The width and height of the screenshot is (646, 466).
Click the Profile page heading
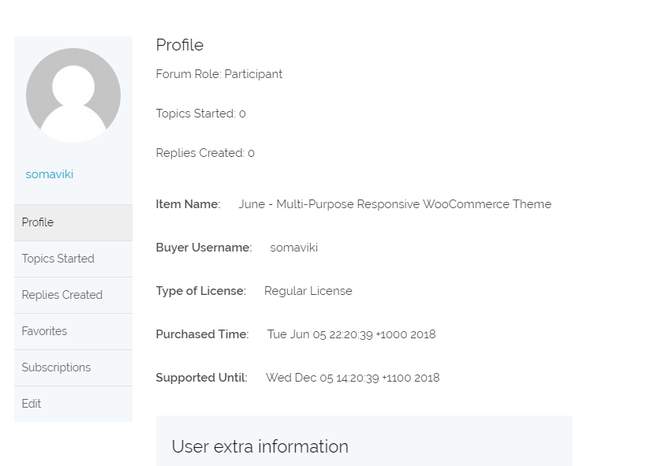(x=180, y=45)
